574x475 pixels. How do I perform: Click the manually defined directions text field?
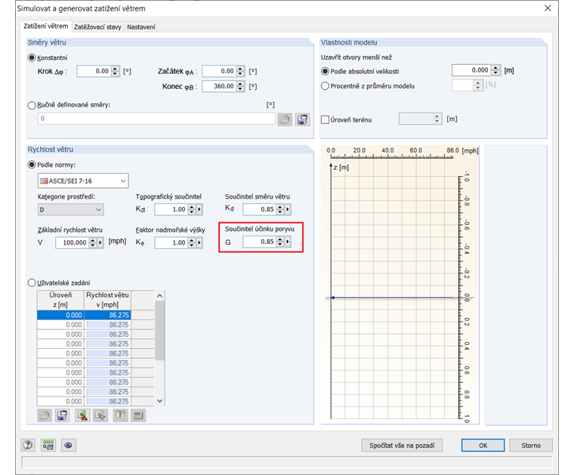click(156, 119)
